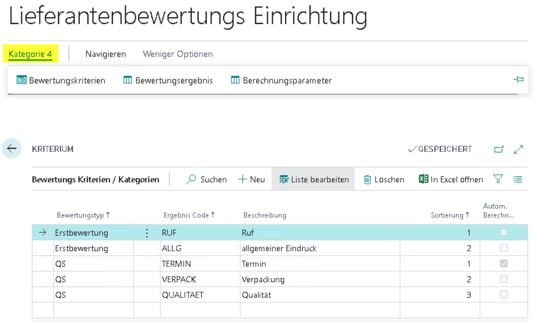Expand the page with the diagonal arrow icon
Screen dimensions: 540x332
pos(518,149)
